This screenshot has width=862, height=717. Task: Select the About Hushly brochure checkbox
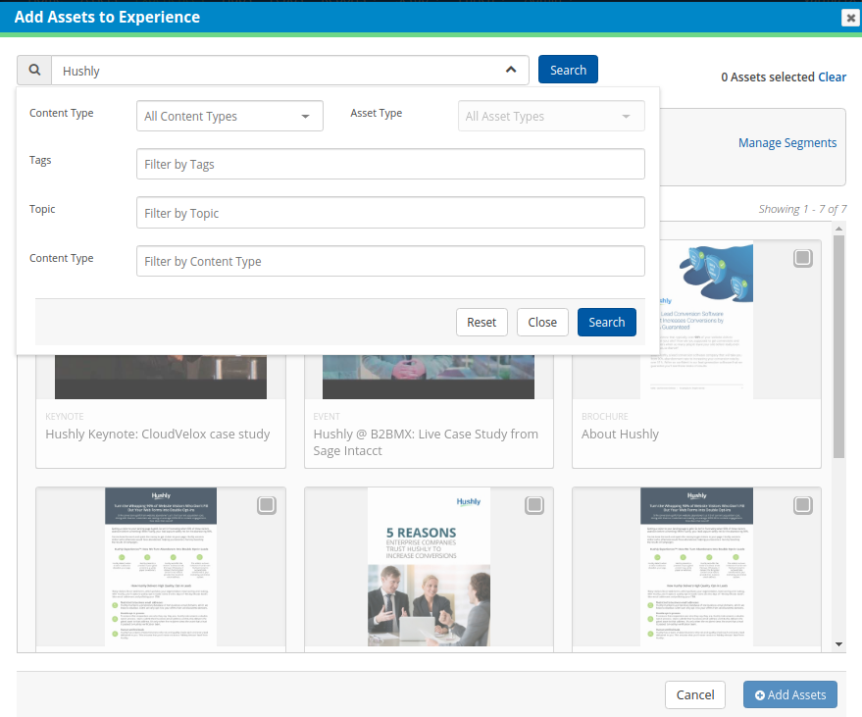coord(802,258)
